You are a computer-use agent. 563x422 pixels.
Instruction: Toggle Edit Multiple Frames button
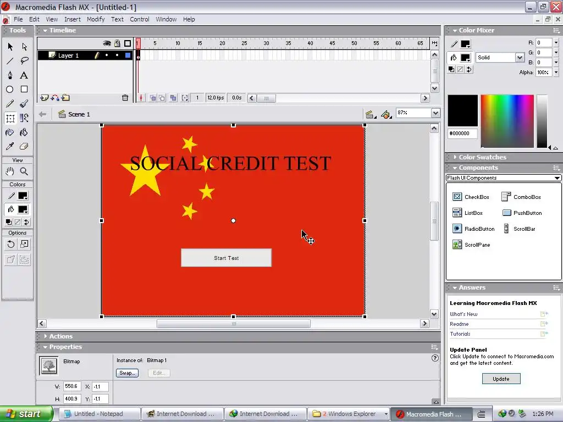tap(173, 98)
